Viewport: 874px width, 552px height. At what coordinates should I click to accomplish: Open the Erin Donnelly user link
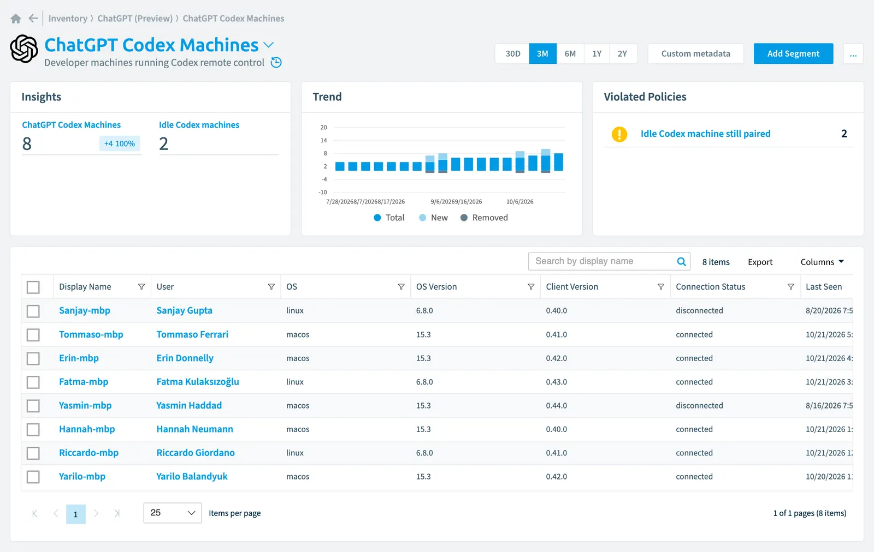coord(185,358)
